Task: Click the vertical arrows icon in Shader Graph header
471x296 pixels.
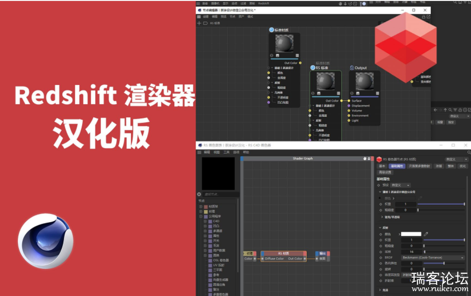Action: (x=369, y=158)
